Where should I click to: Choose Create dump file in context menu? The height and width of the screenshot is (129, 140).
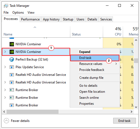(x=95, y=78)
